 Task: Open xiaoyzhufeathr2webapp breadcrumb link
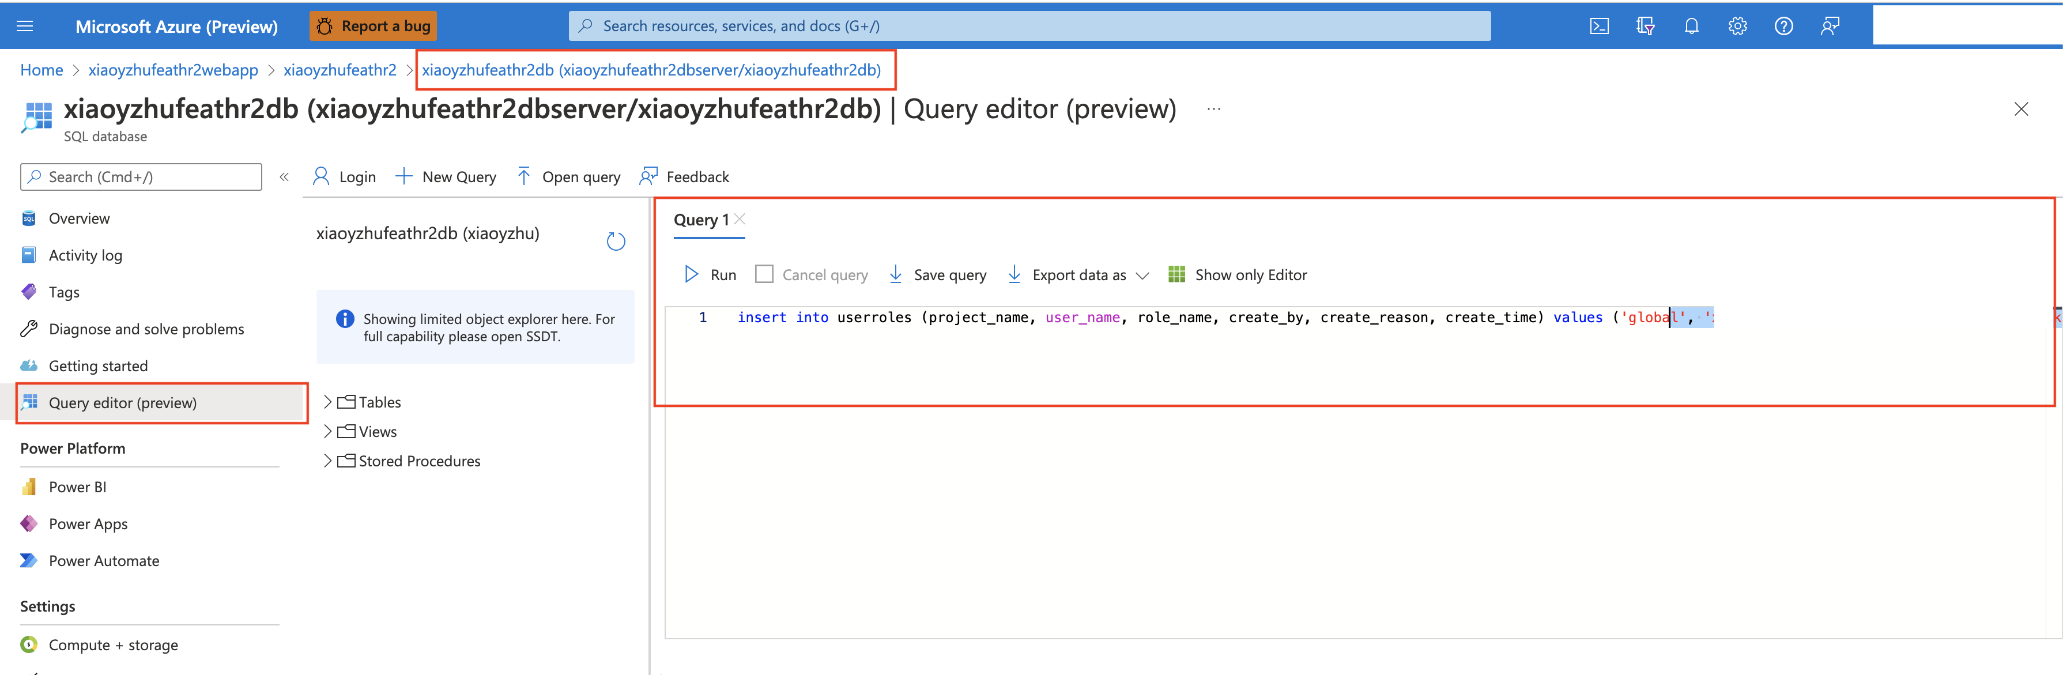[x=173, y=70]
